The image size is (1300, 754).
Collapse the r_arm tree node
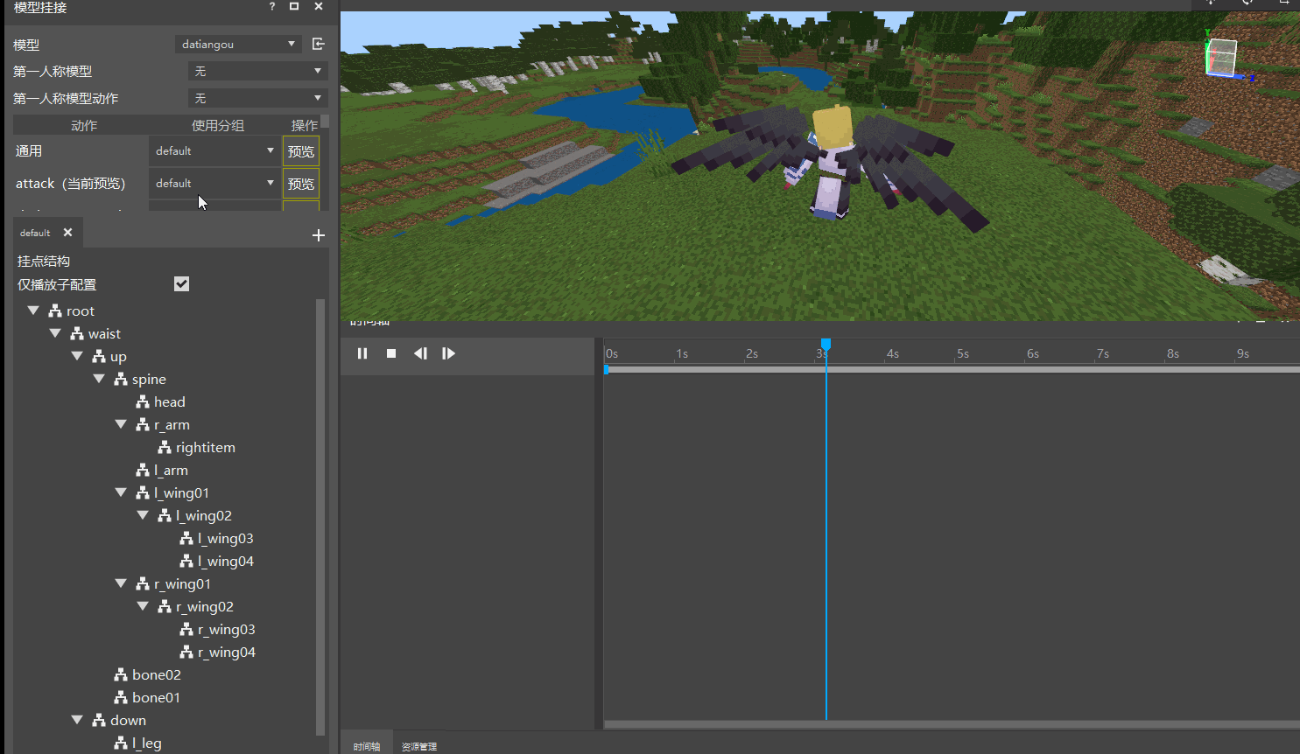pyautogui.click(x=121, y=424)
